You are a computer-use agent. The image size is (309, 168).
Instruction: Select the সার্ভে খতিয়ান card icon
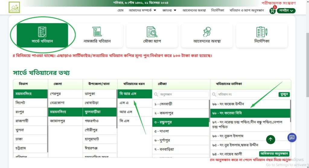click(42, 32)
